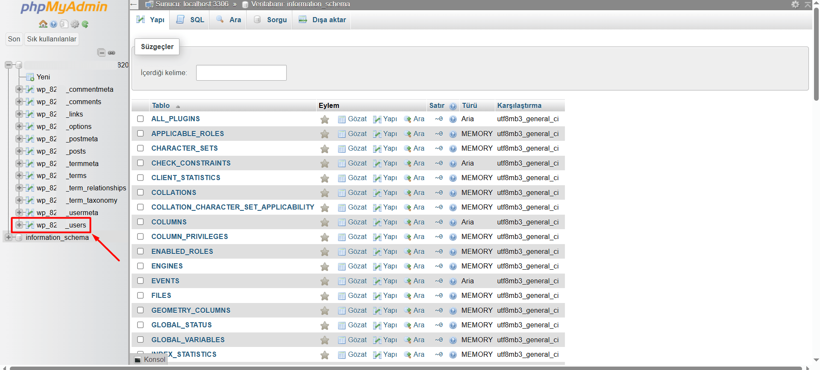Click the link chain icon above the database tree
Screen dimensions: 820x370
click(112, 52)
